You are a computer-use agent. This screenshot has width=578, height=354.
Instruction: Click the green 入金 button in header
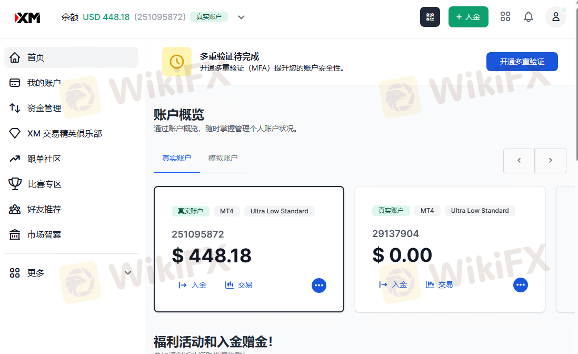(468, 17)
